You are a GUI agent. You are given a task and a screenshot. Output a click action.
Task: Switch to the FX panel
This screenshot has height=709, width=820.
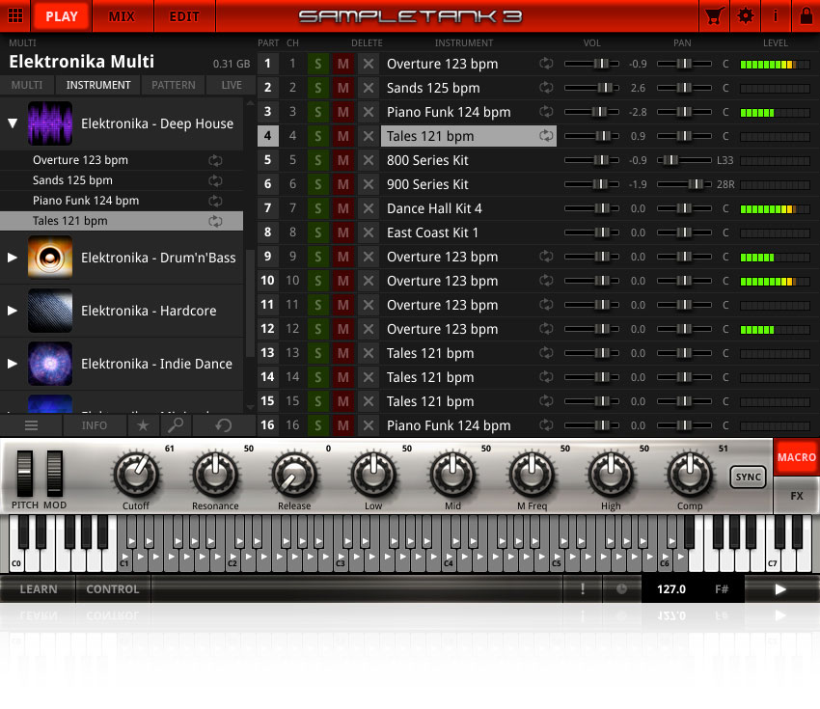tap(797, 495)
